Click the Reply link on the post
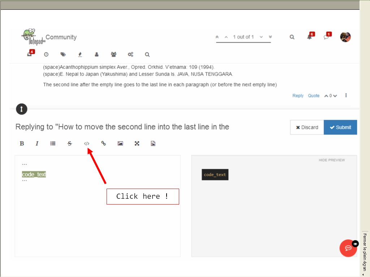The height and width of the screenshot is (277, 370). tap(298, 96)
